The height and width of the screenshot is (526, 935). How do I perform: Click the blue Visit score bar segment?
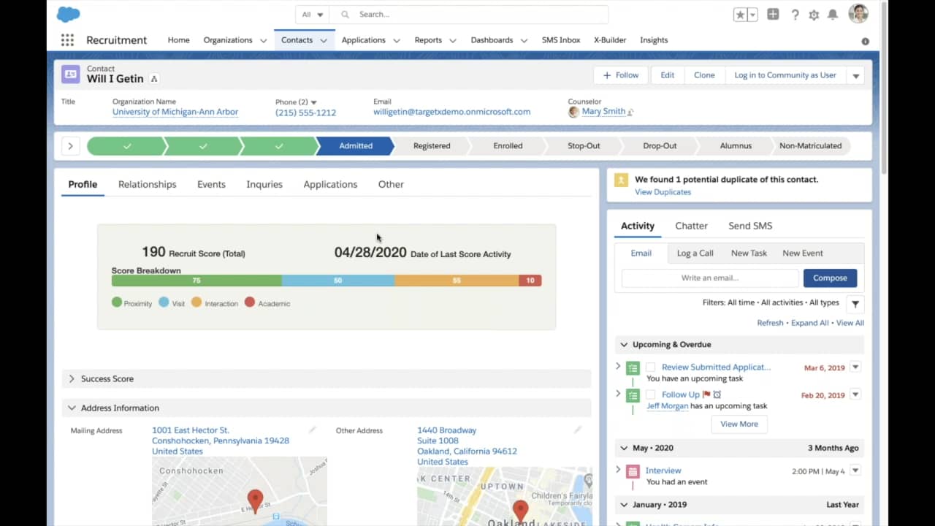pos(338,281)
